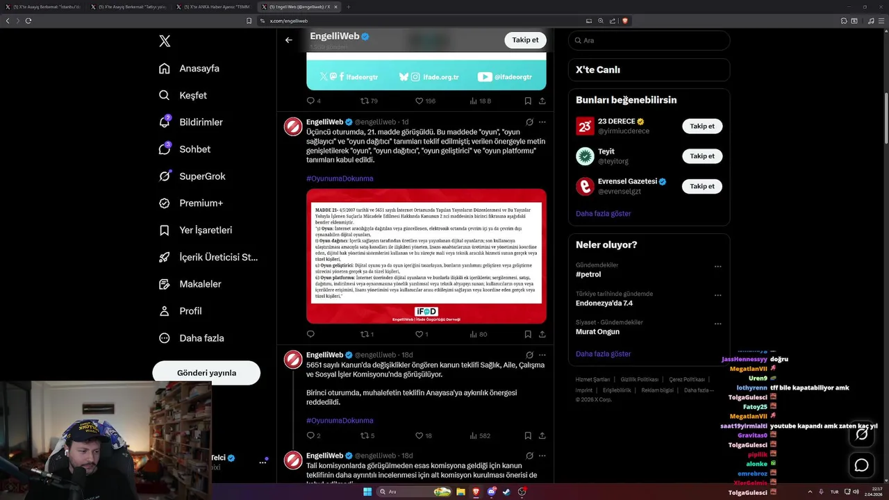Viewport: 889px width, 500px height.
Task: Click Grok icon on the 21. madde post
Action: pos(529,122)
